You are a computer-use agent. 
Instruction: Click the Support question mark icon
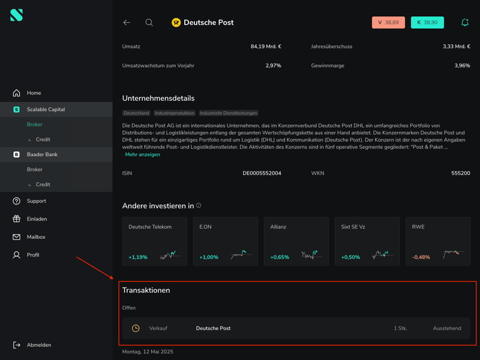pyautogui.click(x=17, y=201)
